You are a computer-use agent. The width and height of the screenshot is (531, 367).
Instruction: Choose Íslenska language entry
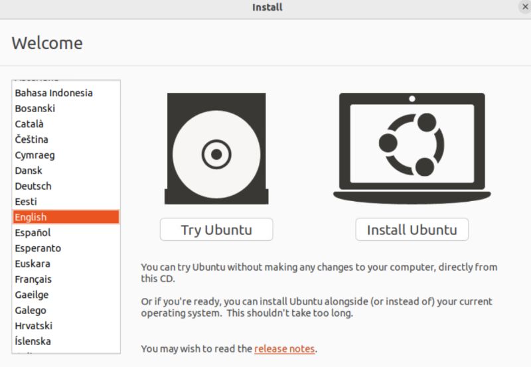66,341
